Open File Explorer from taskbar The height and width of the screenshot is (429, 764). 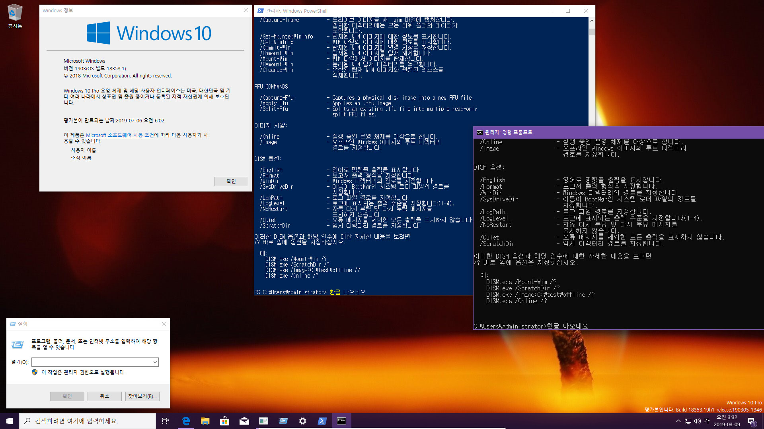pyautogui.click(x=205, y=421)
